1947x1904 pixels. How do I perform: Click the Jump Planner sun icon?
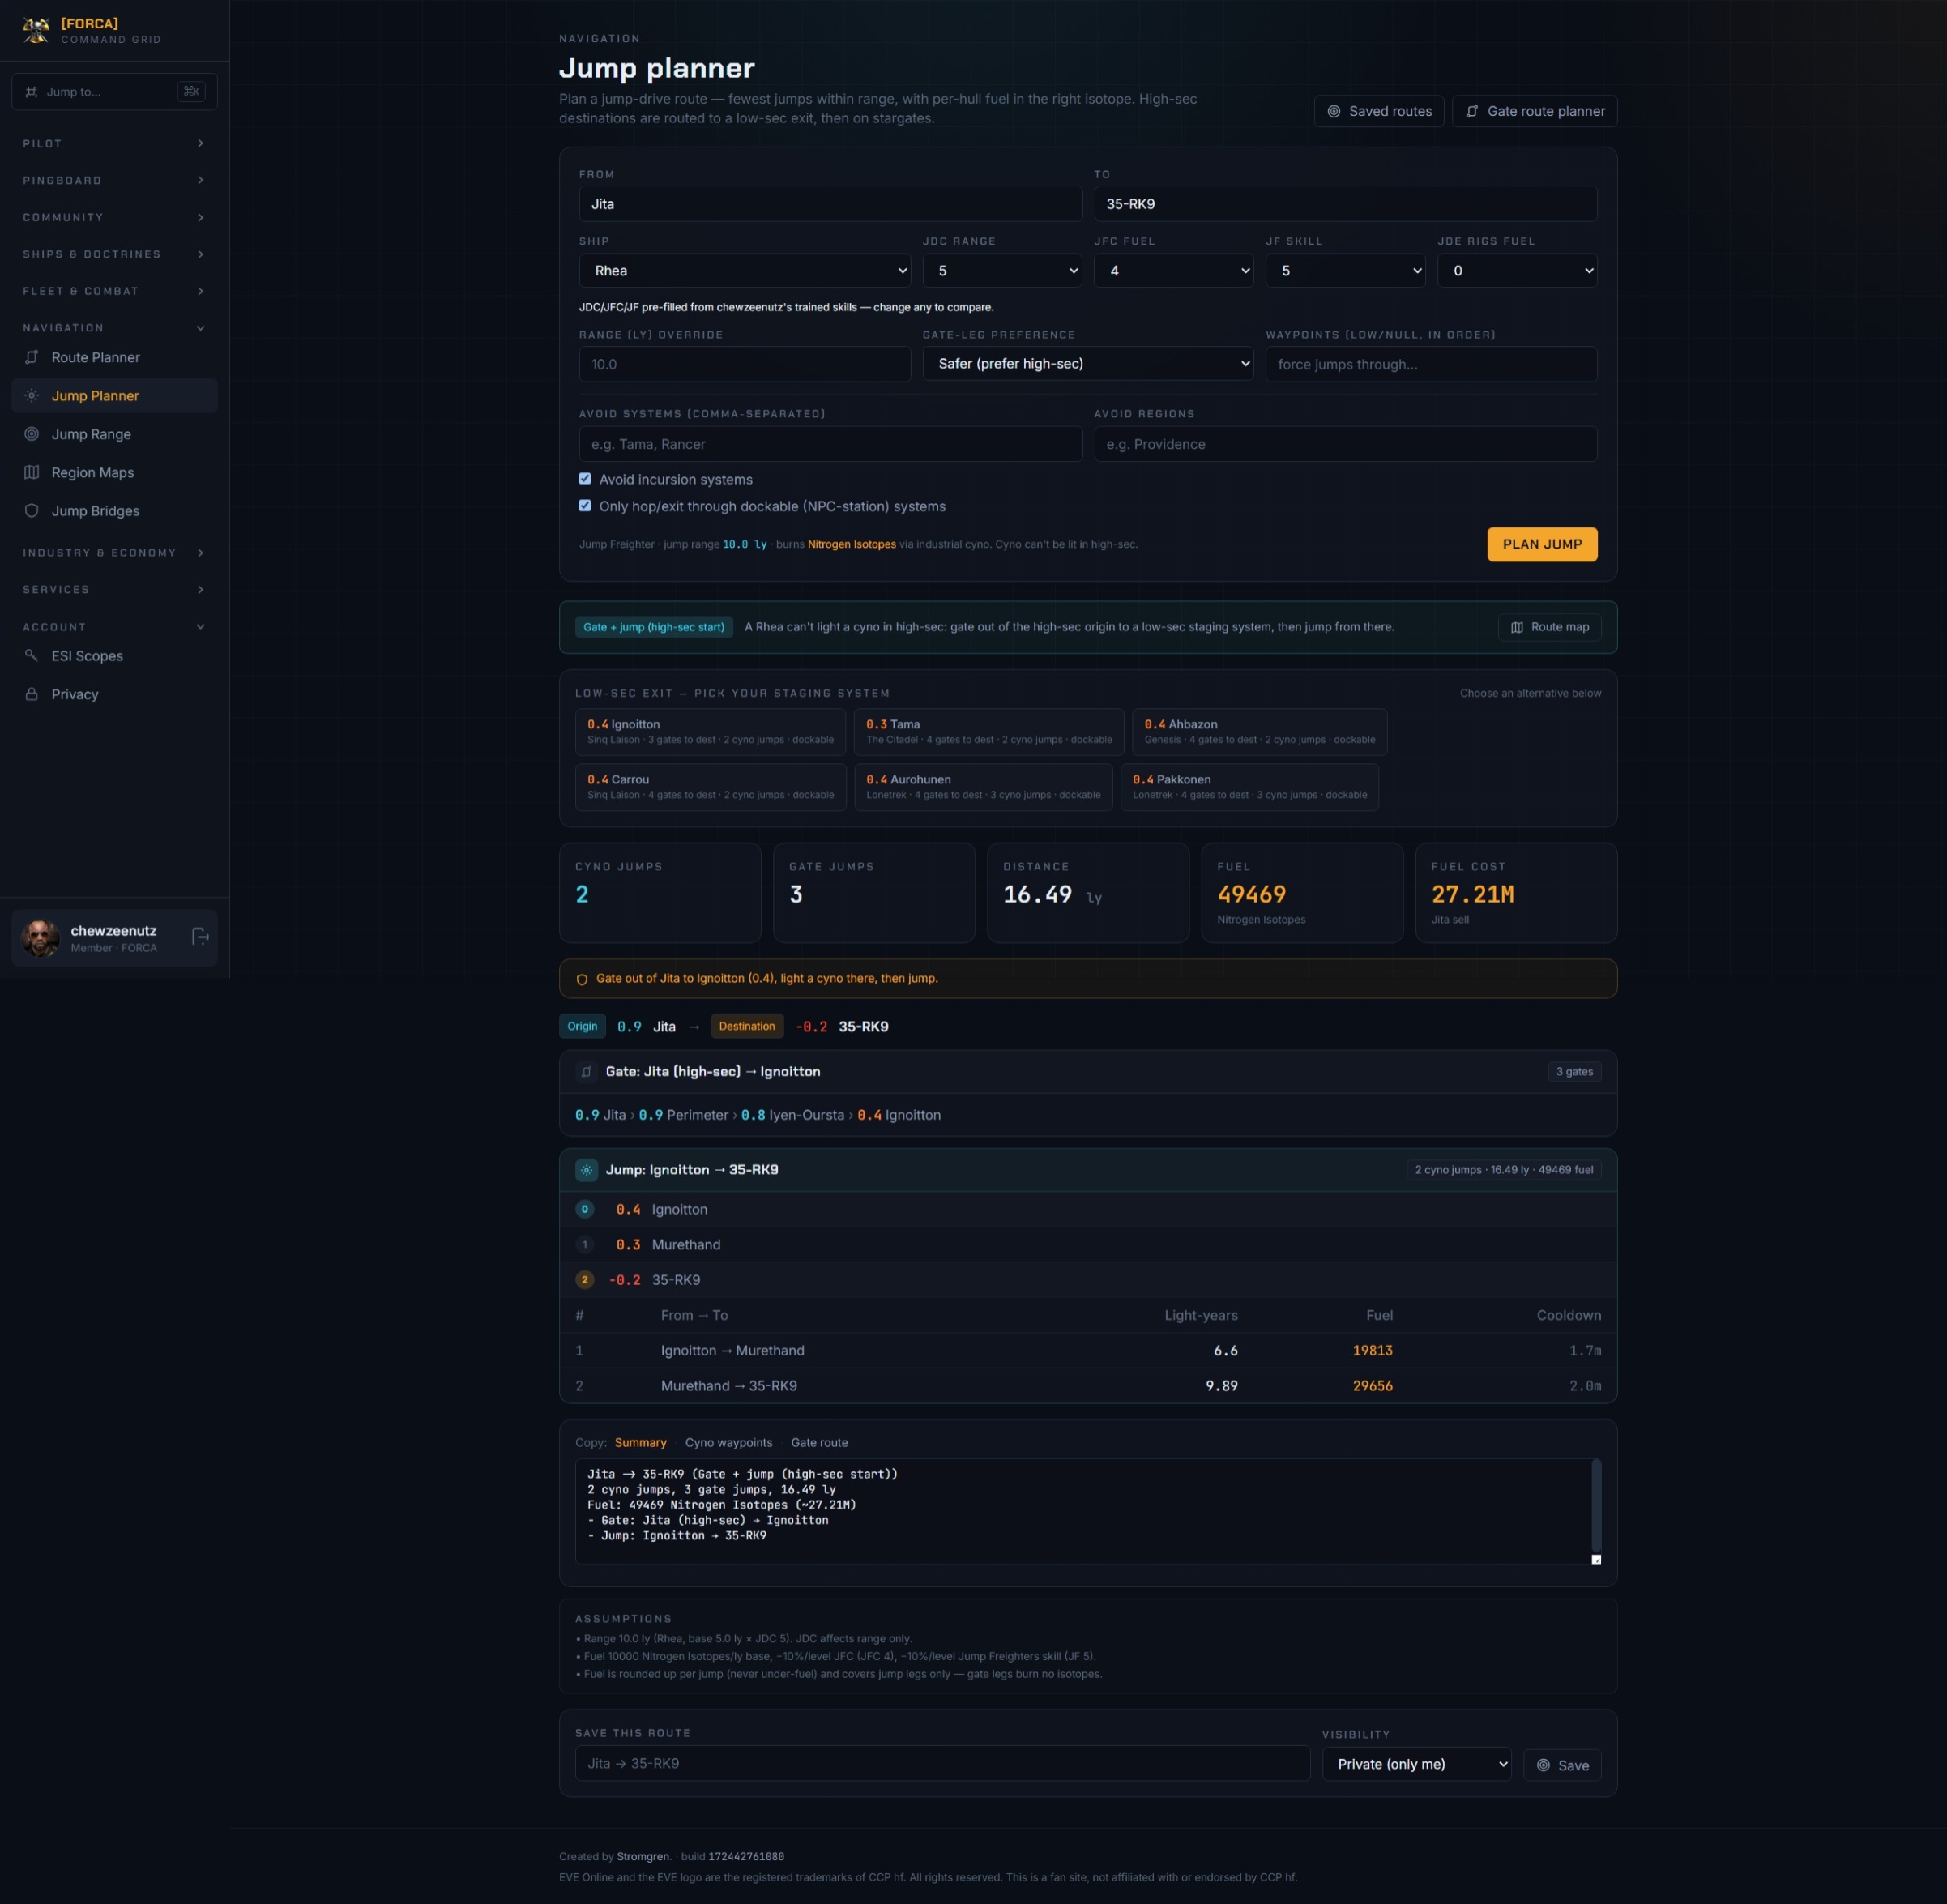[32, 396]
